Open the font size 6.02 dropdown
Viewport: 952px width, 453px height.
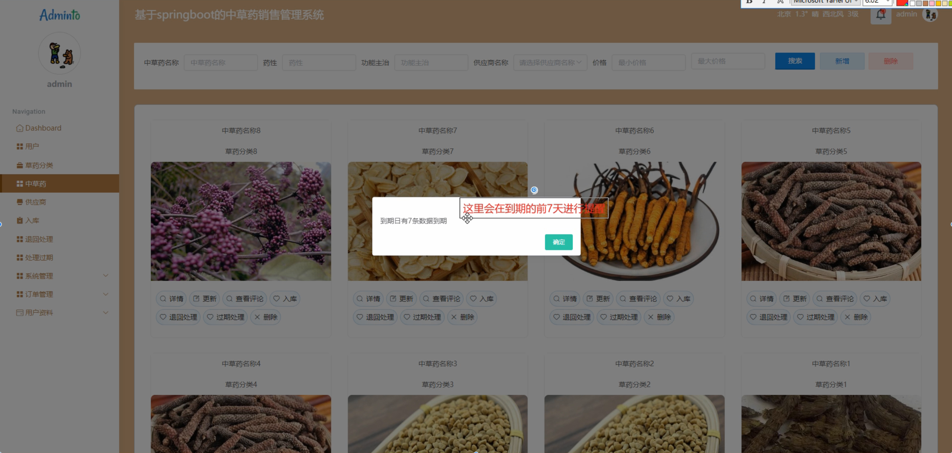pyautogui.click(x=888, y=2)
